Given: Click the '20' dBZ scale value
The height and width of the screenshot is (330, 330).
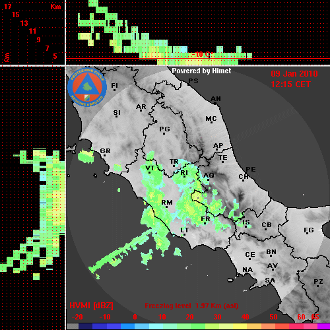Looking at the screenshot, I should pos(189,317).
